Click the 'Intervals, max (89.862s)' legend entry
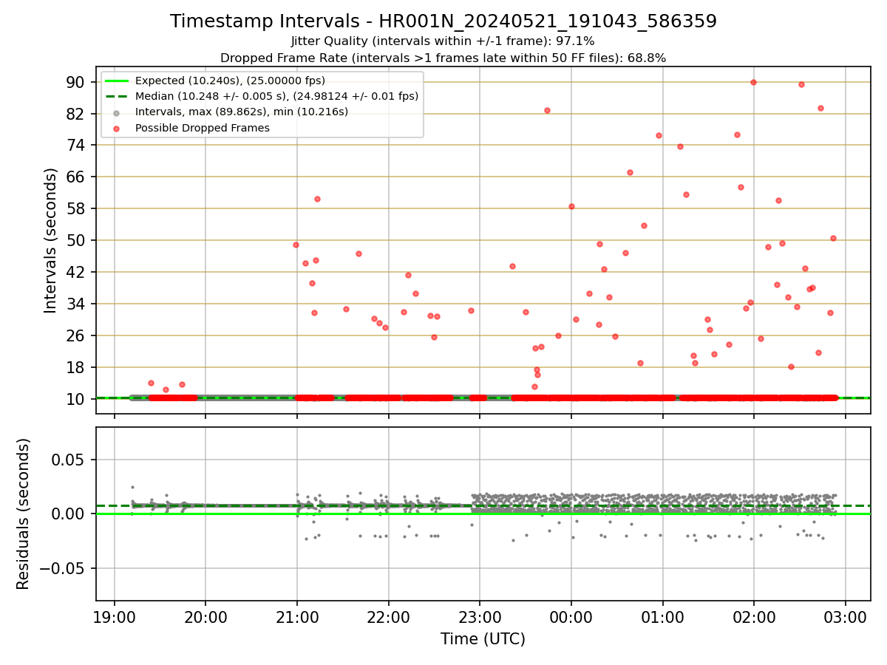 point(242,112)
